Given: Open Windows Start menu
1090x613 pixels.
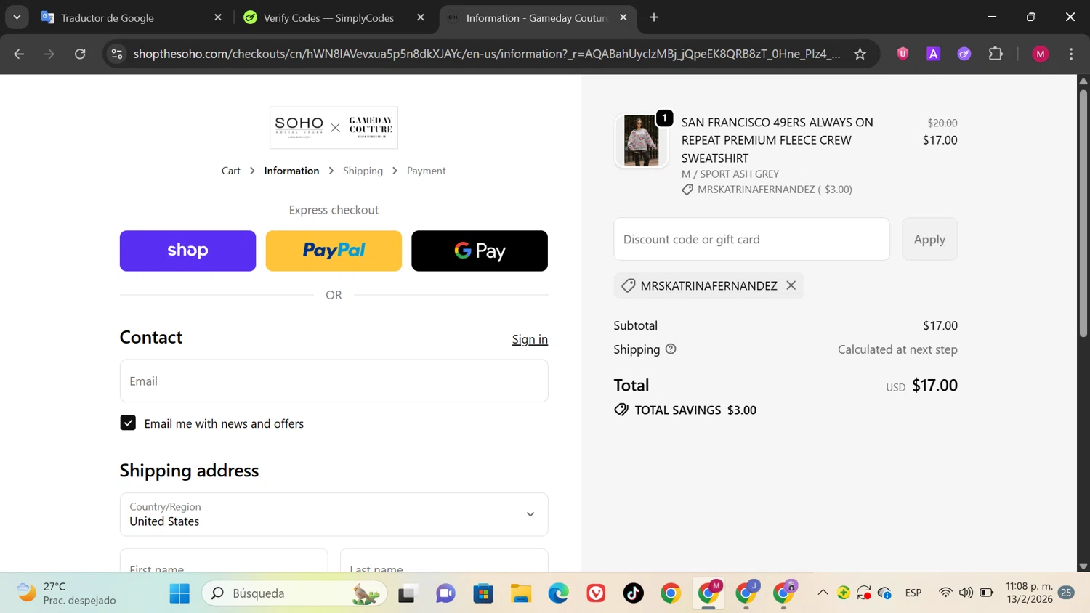Looking at the screenshot, I should pos(179,593).
